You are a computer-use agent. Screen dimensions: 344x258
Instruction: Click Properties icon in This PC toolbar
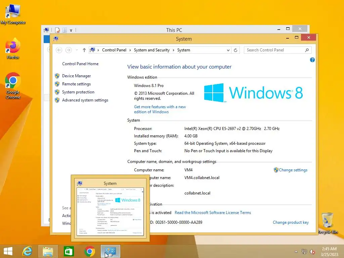pyautogui.click(x=57, y=30)
